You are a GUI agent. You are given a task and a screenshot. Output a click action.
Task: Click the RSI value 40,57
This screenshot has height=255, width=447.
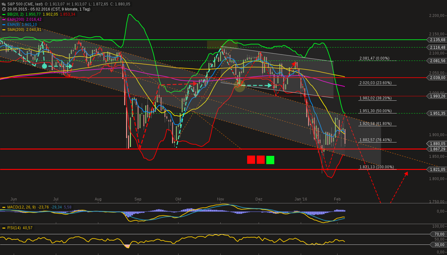pyautogui.click(x=28, y=228)
